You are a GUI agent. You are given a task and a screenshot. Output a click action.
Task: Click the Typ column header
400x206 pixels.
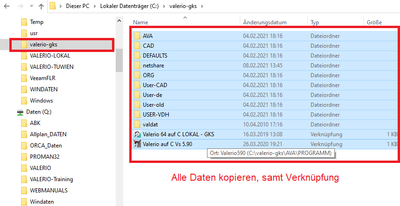click(x=315, y=22)
